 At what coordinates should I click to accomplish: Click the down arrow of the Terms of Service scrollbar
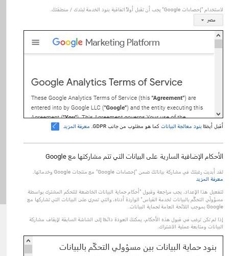[218, 114]
